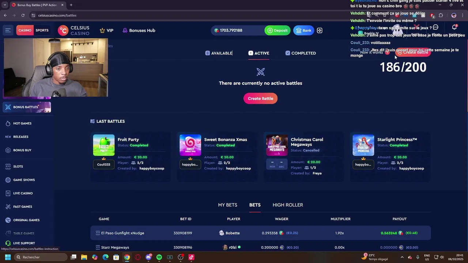Open the browser tab list dropdown arrow

(5, 5)
